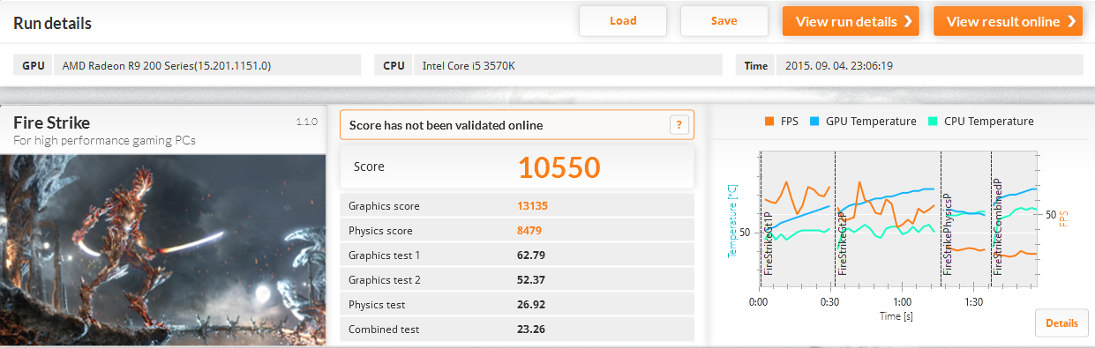Click the version label 1.1.0
This screenshot has height=348, width=1095.
[306, 122]
